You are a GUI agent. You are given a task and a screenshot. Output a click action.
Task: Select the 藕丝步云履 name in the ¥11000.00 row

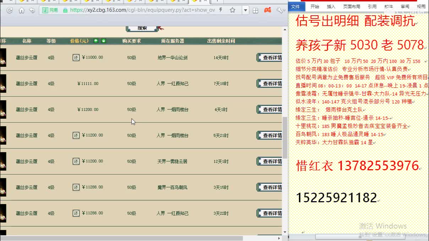pos(27,58)
